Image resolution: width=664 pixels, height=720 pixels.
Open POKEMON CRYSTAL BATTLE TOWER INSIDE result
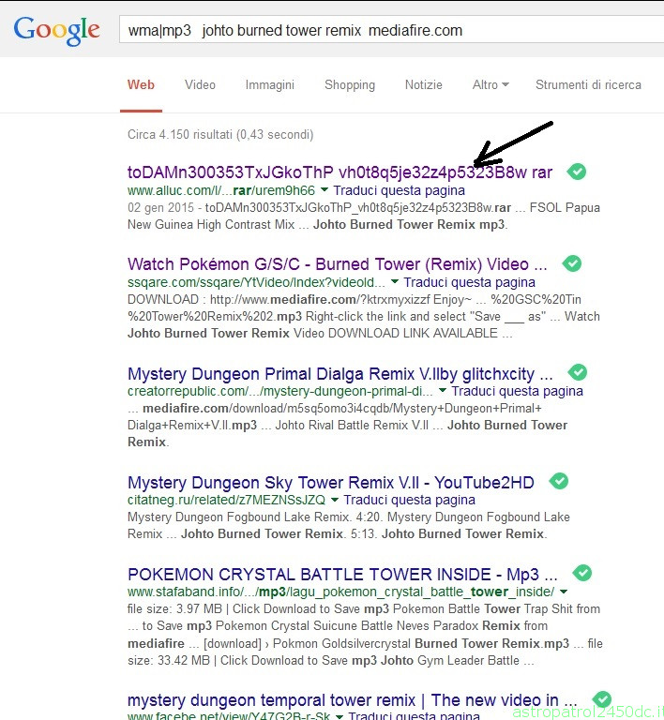(x=342, y=575)
